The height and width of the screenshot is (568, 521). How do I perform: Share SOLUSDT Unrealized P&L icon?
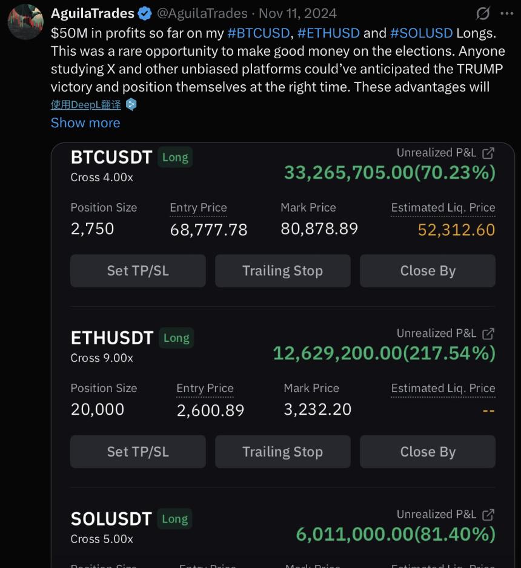[488, 515]
